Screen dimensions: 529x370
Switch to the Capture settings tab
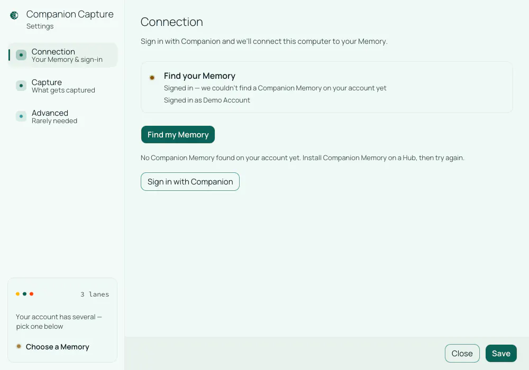[63, 86]
